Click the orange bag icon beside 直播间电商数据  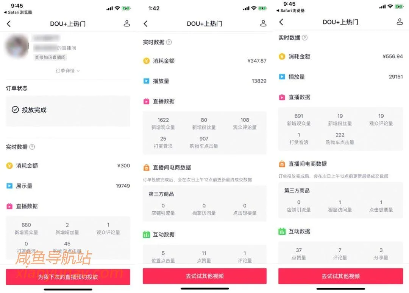[x=147, y=167]
